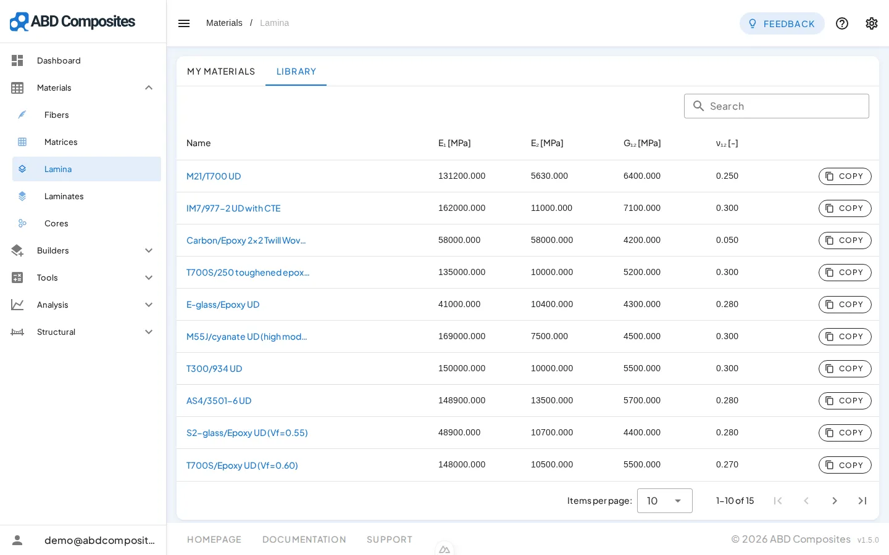Open T700S/250 toughened epoxy link
The width and height of the screenshot is (889, 555).
(248, 273)
